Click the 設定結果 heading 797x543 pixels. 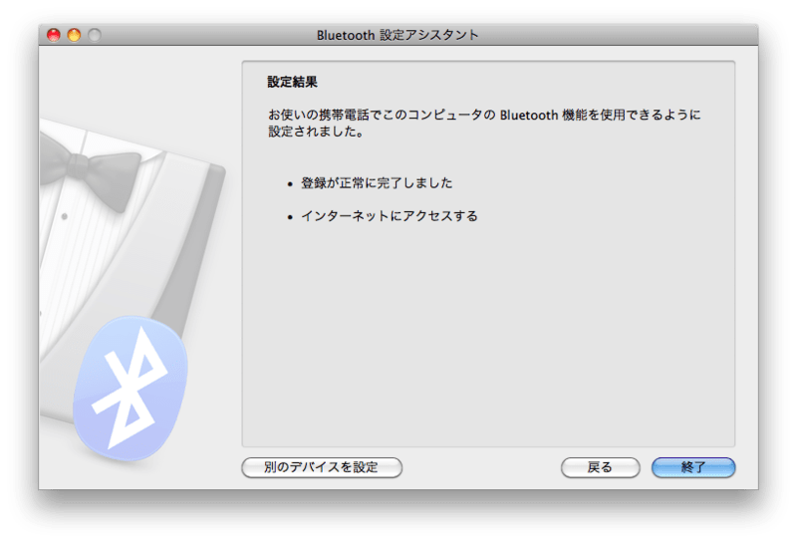(292, 82)
